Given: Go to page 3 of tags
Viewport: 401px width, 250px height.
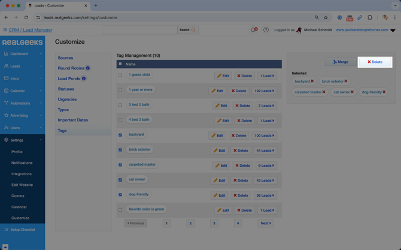Looking at the screenshot, I should tap(214, 223).
